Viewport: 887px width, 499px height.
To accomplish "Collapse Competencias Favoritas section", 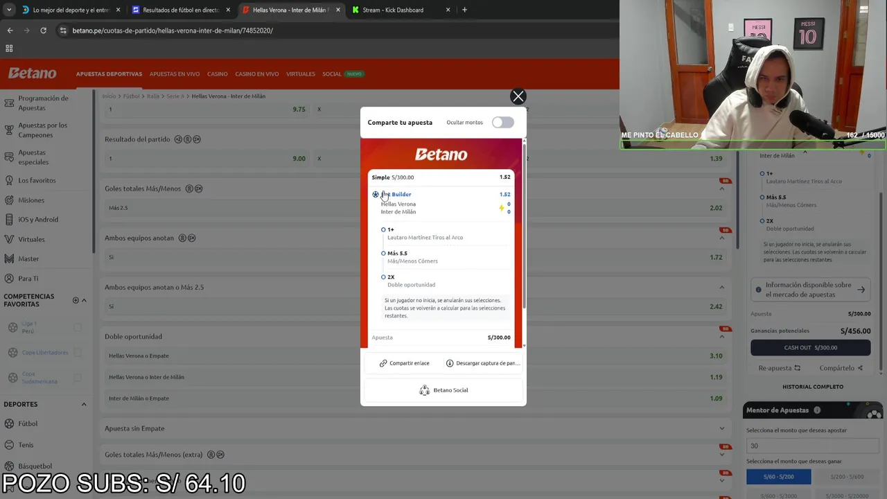I will tap(84, 301).
